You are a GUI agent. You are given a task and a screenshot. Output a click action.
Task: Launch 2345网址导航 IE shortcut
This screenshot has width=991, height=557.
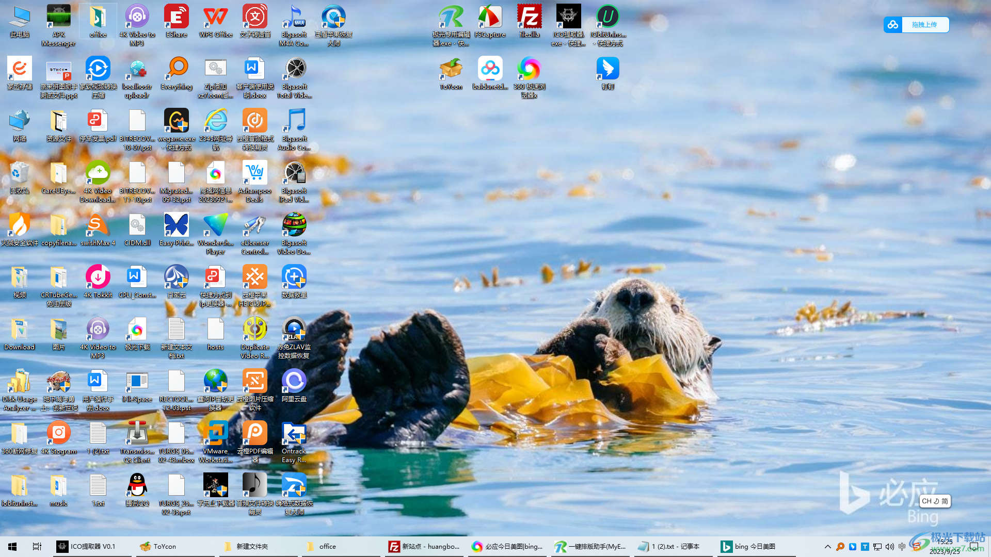(215, 129)
